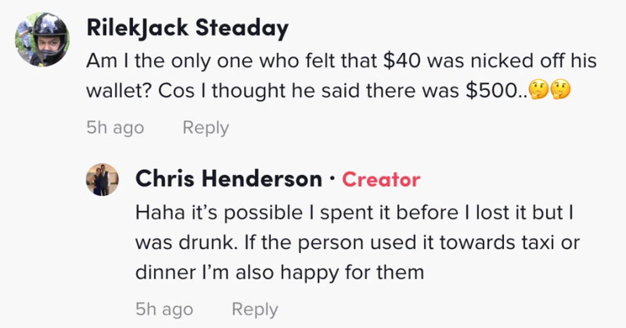Click the timestamp under RilekJack's comment

coord(115,128)
